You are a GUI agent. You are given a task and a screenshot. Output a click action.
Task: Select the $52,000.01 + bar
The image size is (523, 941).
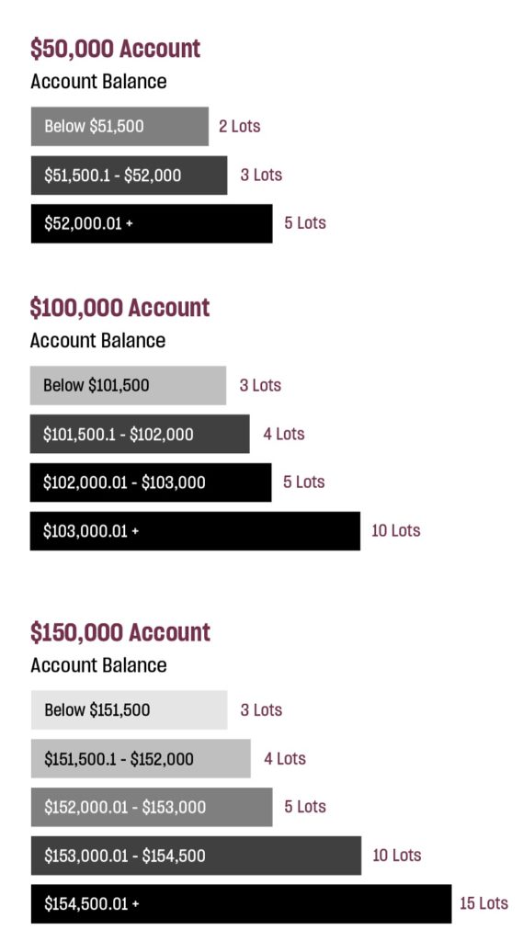coord(152,223)
